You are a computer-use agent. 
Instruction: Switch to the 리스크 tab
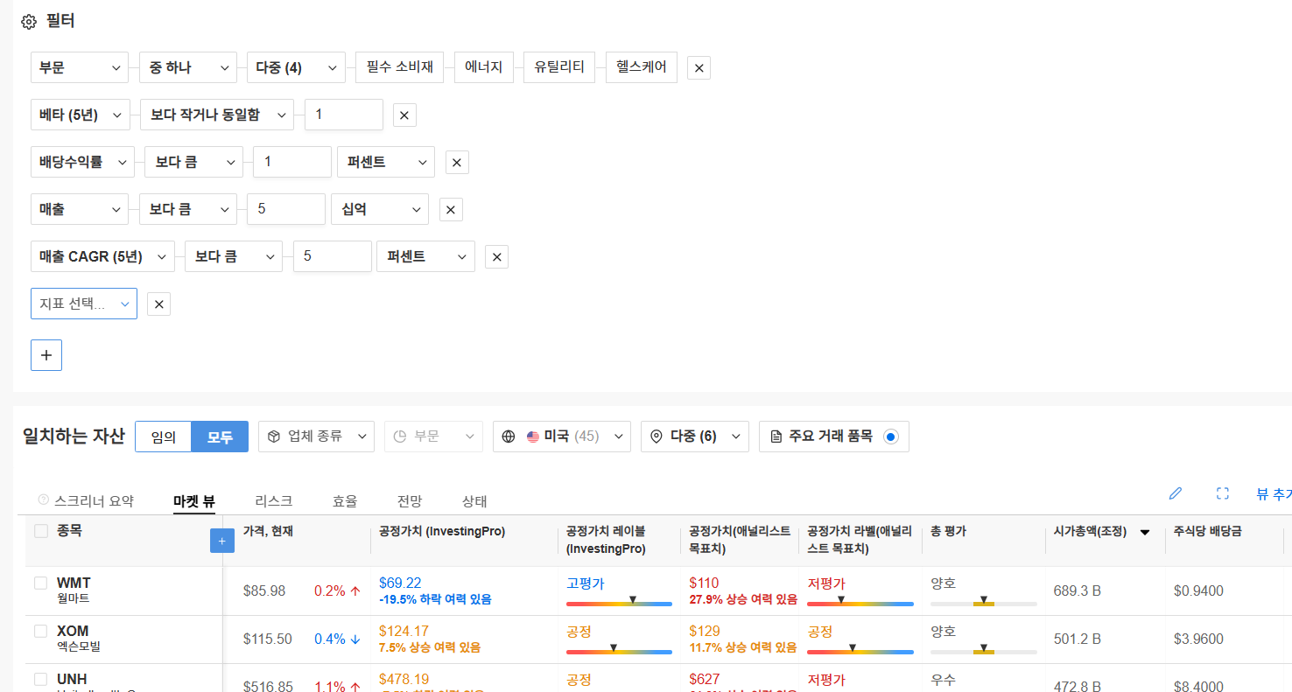pos(274,501)
